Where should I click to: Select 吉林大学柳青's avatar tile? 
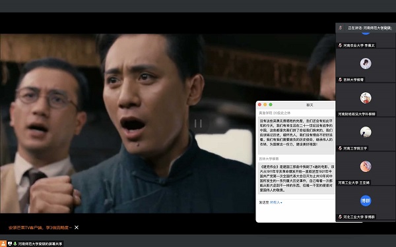pos(366,63)
